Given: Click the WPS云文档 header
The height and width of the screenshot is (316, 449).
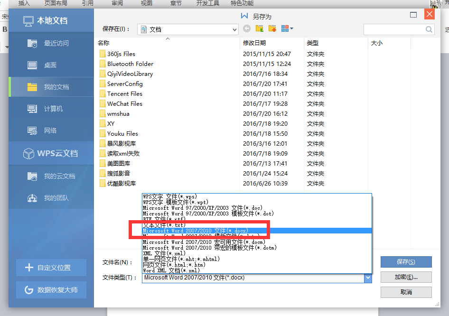Looking at the screenshot, I should pos(50,153).
